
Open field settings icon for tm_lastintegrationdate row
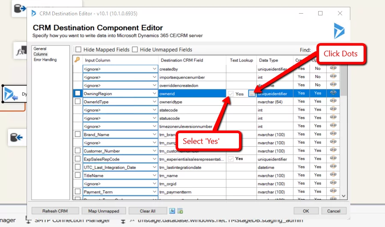[333, 166]
